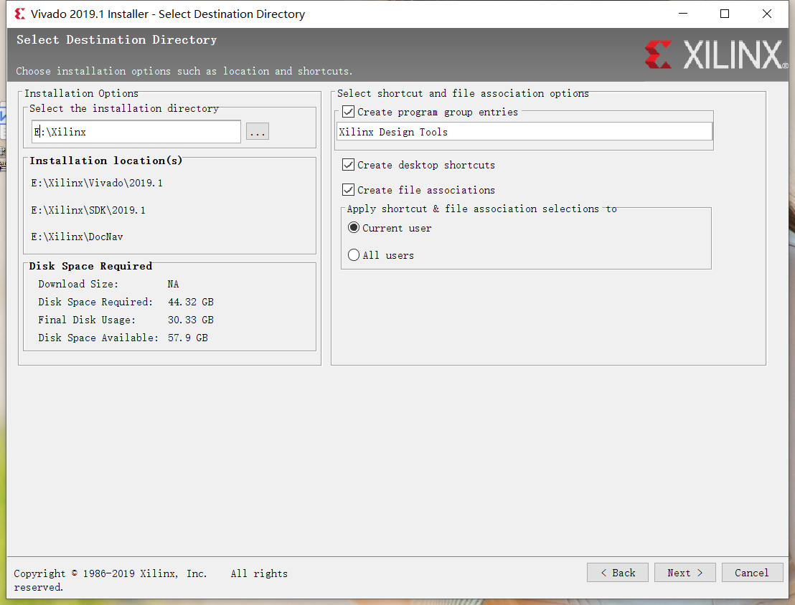Click the E:\Xilinx\SDK\2019.1 location text
Viewport: 795px width, 605px height.
[88, 210]
